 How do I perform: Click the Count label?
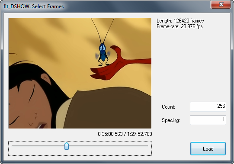point(168,107)
